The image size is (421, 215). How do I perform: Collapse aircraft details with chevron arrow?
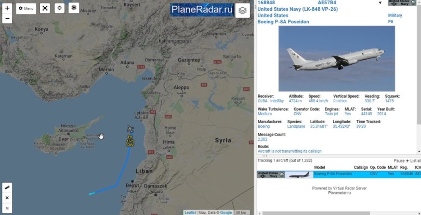click(x=380, y=3)
